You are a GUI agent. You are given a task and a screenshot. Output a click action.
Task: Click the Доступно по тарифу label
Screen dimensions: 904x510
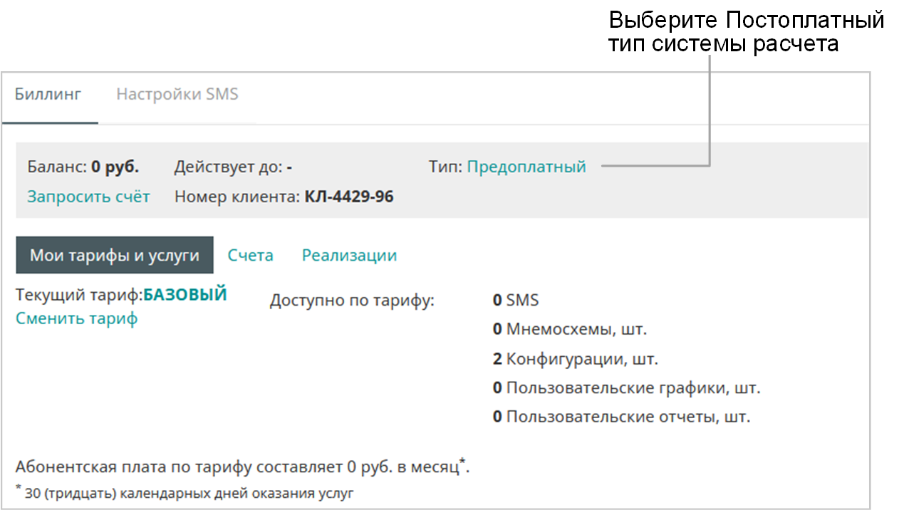coord(352,301)
